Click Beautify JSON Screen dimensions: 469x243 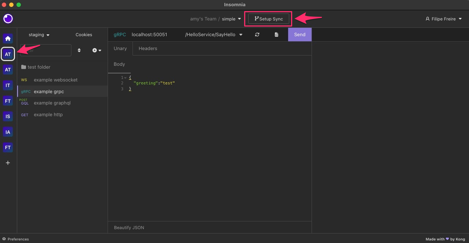pos(129,228)
